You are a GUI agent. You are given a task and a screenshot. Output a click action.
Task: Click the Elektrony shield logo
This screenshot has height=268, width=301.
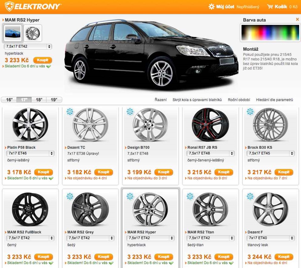9,6
